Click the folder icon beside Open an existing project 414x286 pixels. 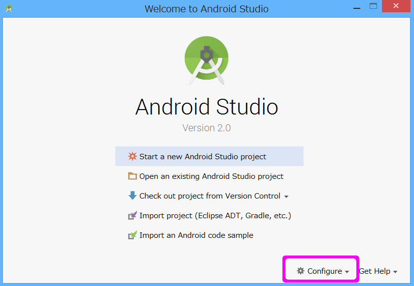pyautogui.click(x=132, y=176)
